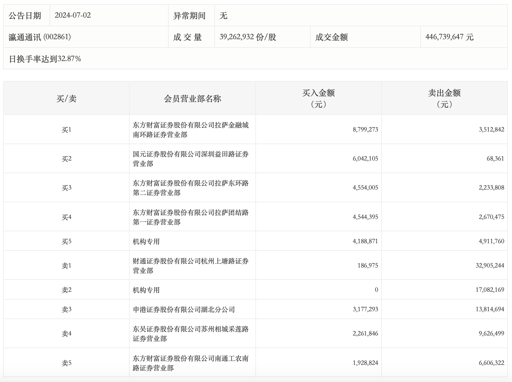Image resolution: width=512 pixels, height=382 pixels.
Task: Click the 日换手率达到32.87% reason row
Action: 45,59
